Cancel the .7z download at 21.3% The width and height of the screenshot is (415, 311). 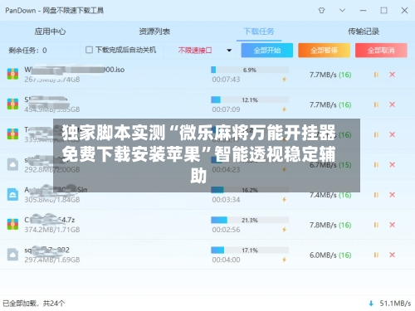coord(392,225)
